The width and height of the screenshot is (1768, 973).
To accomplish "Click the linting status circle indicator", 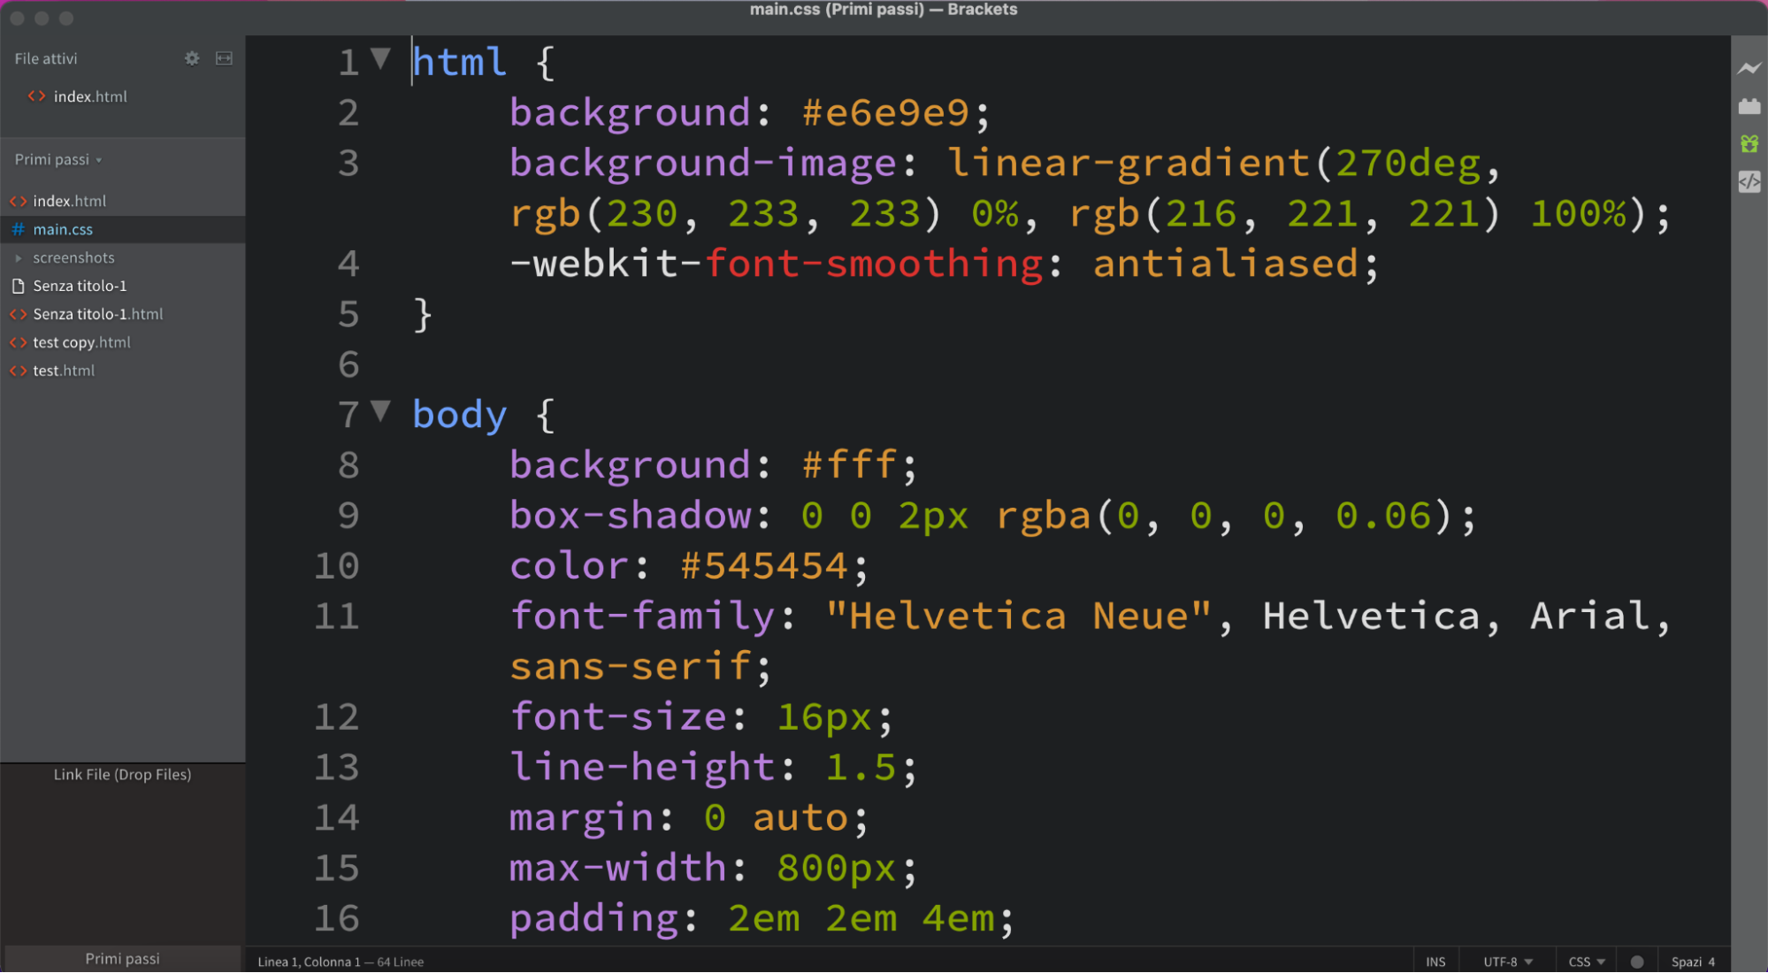I will 1636,962.
